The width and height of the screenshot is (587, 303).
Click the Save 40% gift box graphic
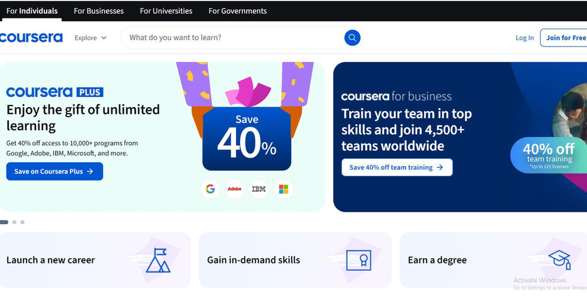247,138
